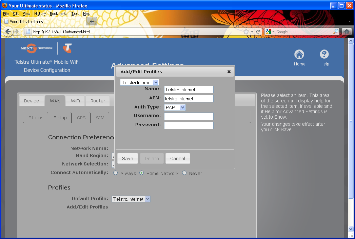
Task: Select the Never radio button
Action: click(x=184, y=173)
